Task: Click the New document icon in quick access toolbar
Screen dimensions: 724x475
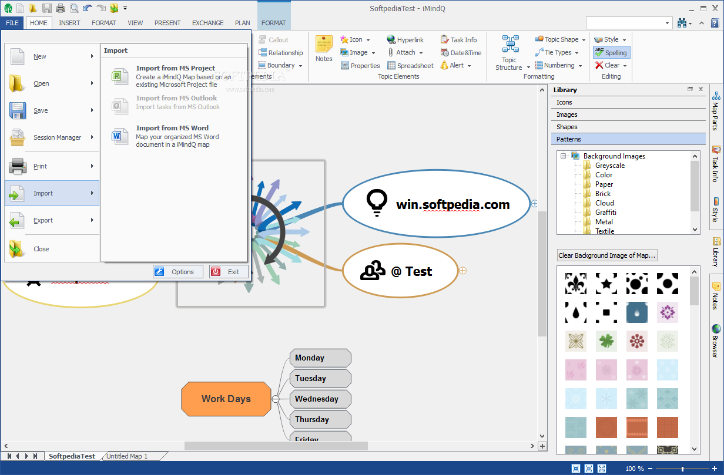Action: 20,8
